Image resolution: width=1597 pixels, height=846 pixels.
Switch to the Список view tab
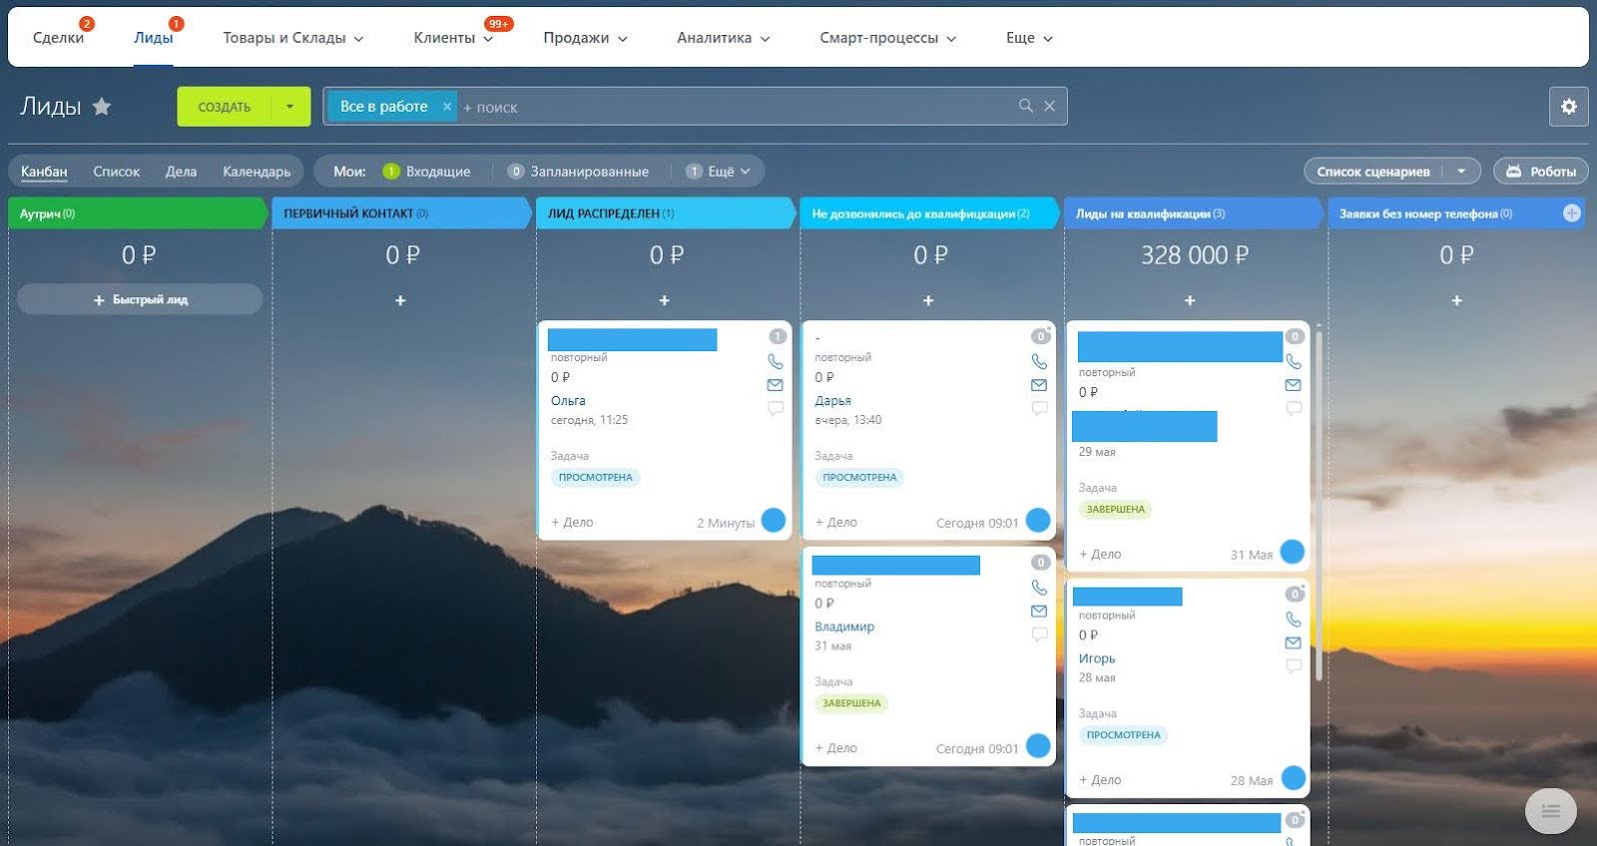click(117, 172)
